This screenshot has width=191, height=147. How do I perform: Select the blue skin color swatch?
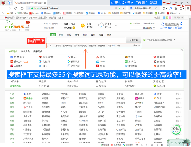pos(164,18)
